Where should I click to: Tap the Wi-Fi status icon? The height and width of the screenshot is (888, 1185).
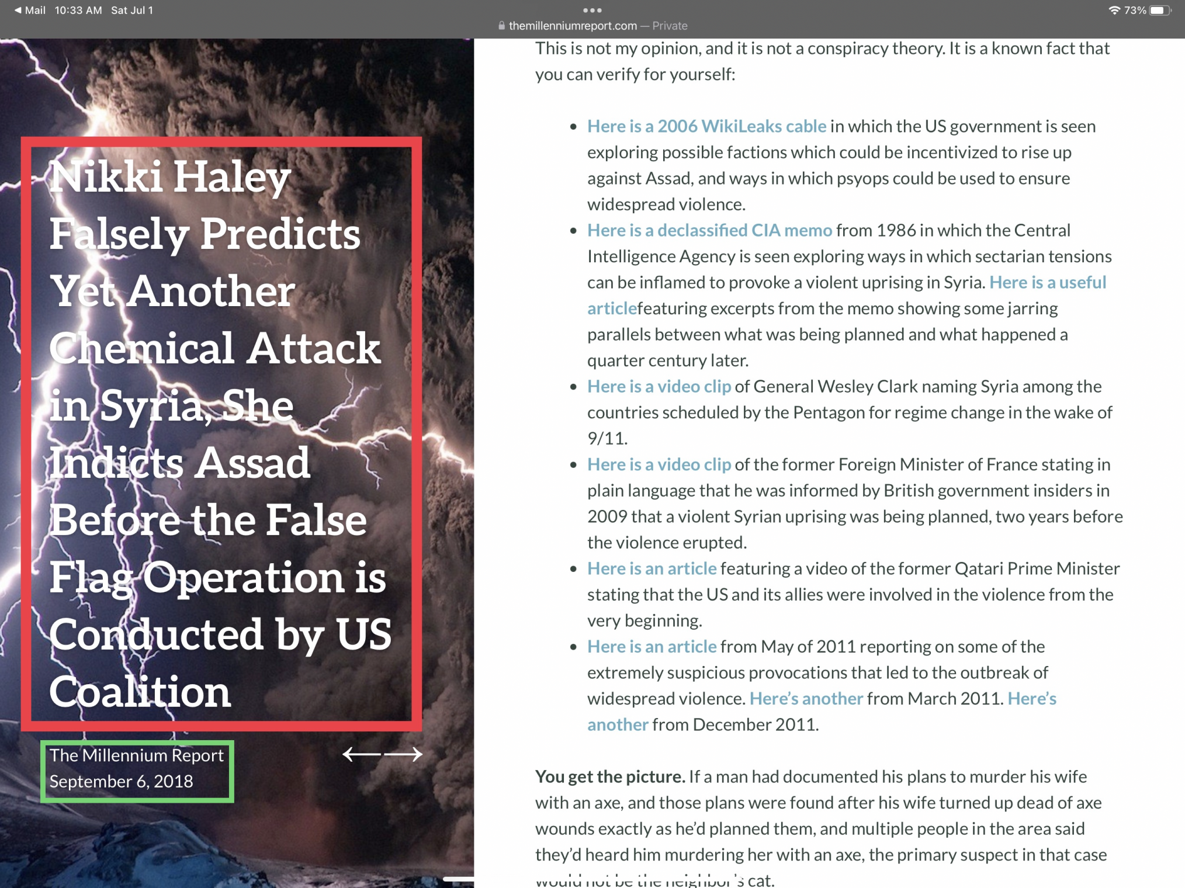[x=1114, y=10]
